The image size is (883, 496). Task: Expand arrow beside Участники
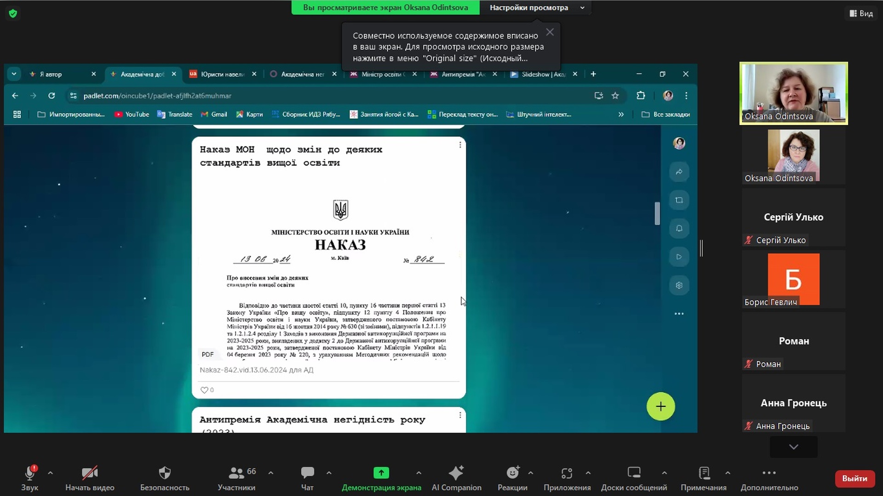click(271, 473)
